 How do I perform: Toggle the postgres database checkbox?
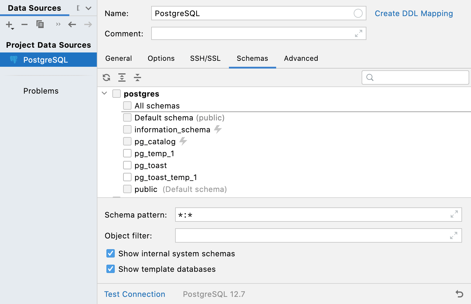(117, 94)
